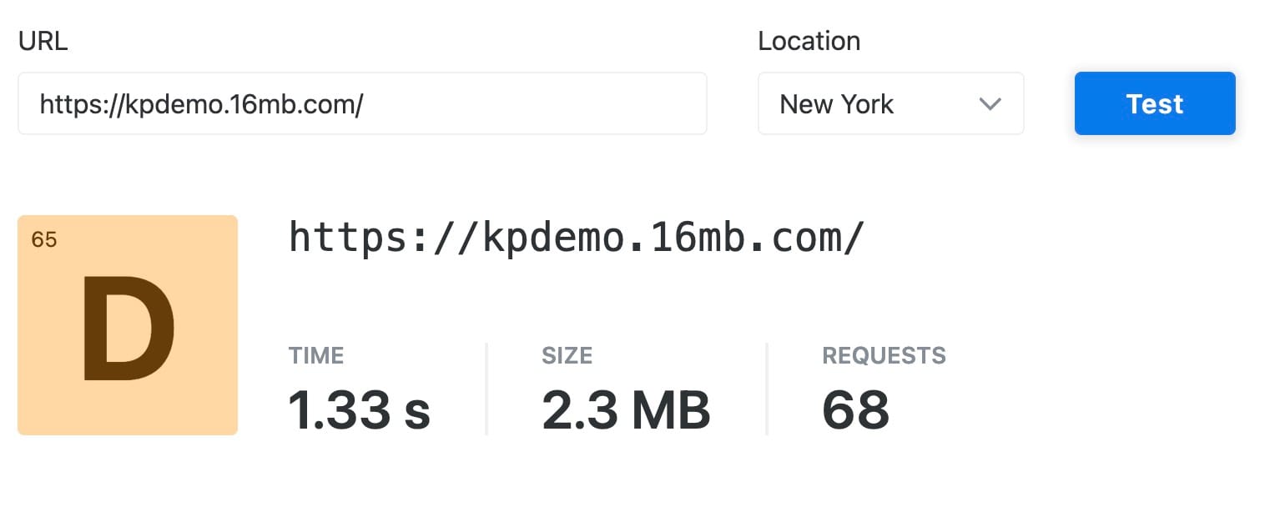The width and height of the screenshot is (1285, 512).
Task: Select the TIME metric label
Action: [316, 355]
